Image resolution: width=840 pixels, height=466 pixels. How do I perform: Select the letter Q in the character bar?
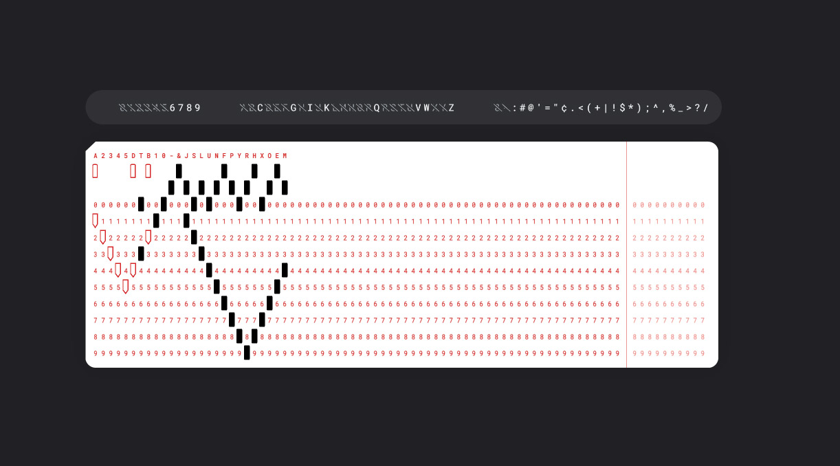coord(377,108)
